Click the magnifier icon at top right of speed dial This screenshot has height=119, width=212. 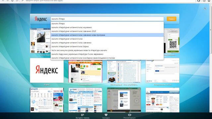tap(205, 9)
